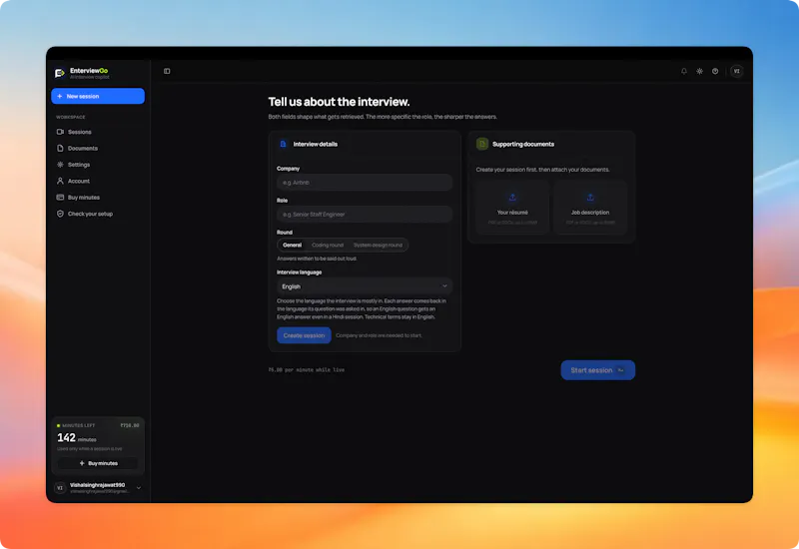The image size is (799, 549).
Task: Toggle the sidebar panel icon
Action: [x=167, y=71]
